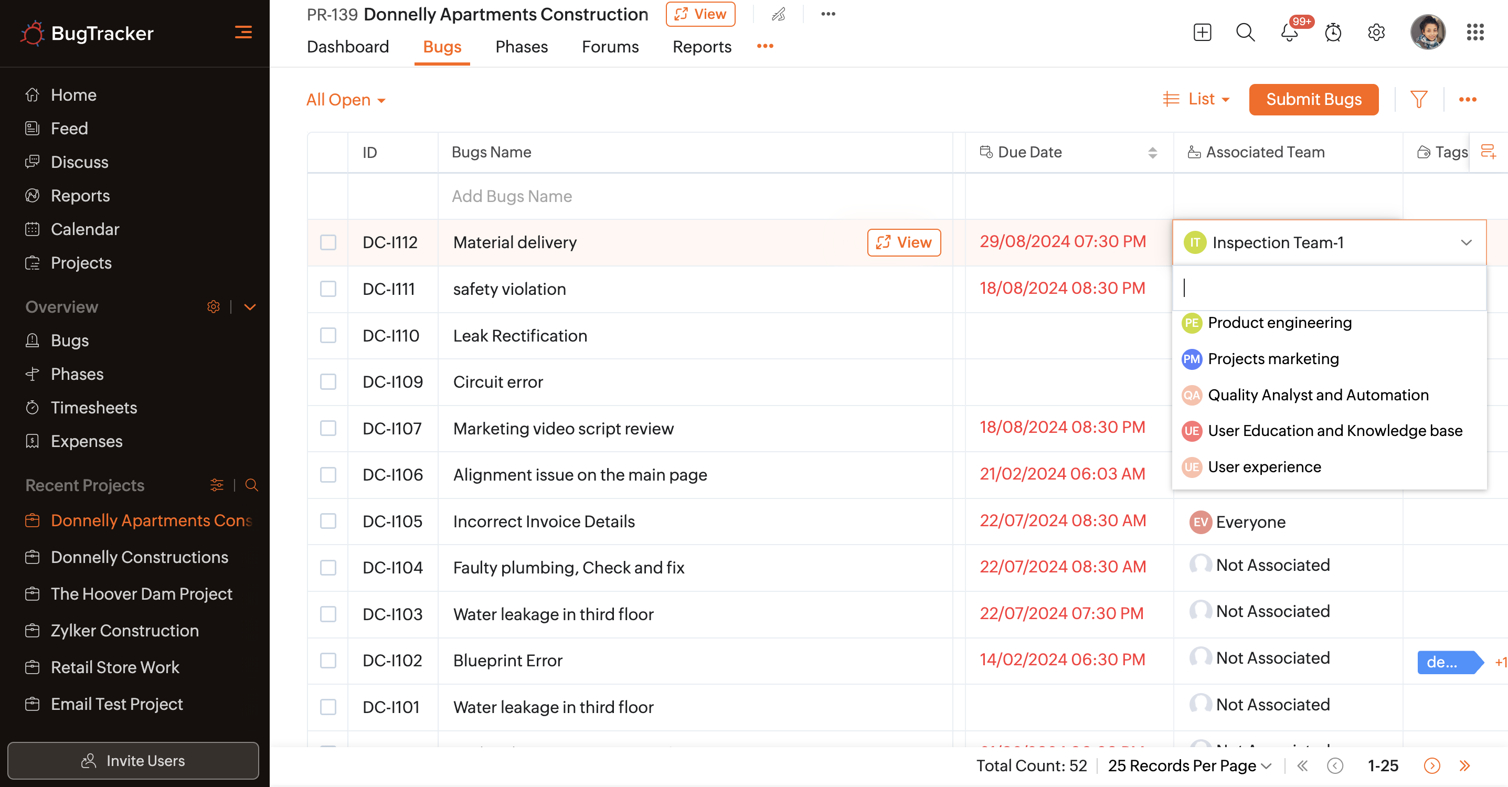Click the notifications bell icon
The height and width of the screenshot is (787, 1508).
[x=1289, y=32]
